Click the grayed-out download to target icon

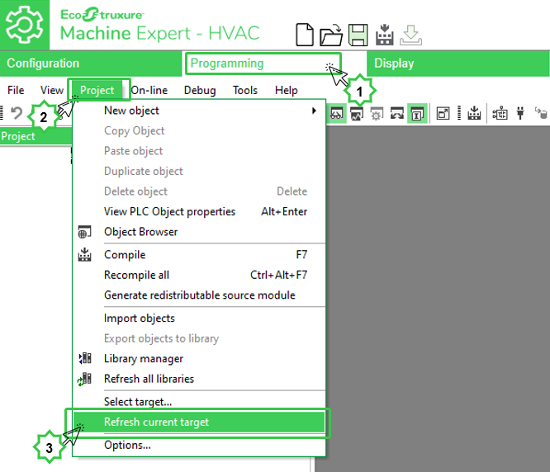click(x=410, y=35)
